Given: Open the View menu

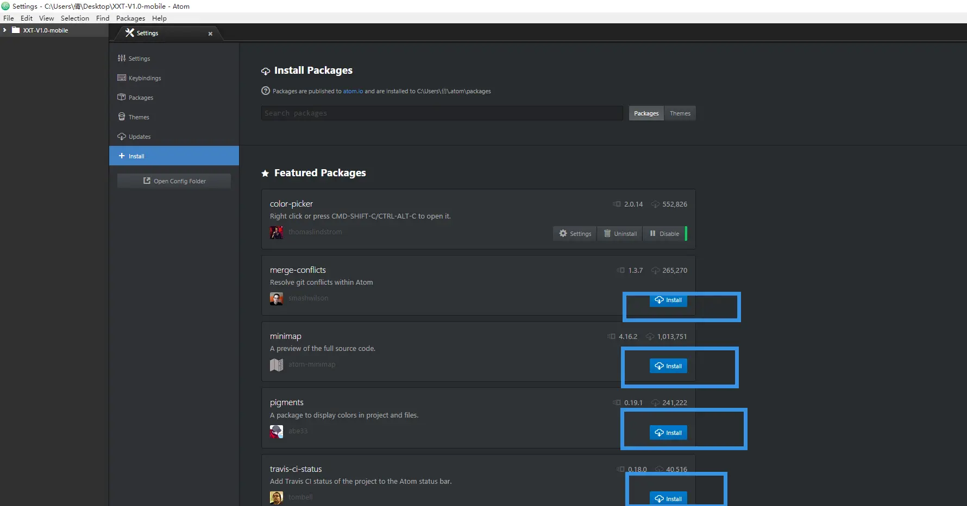Looking at the screenshot, I should [47, 18].
